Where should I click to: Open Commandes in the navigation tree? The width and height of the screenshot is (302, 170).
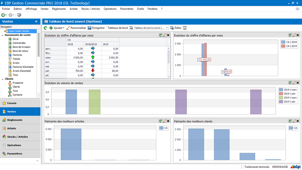point(19,43)
